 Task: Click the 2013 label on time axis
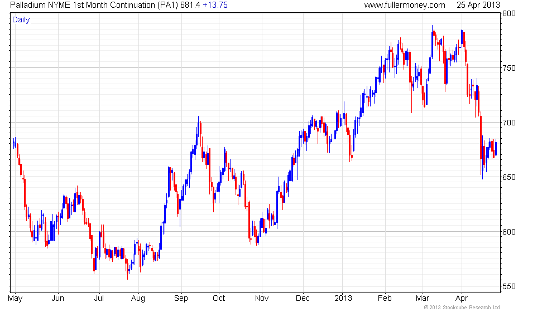click(x=343, y=299)
